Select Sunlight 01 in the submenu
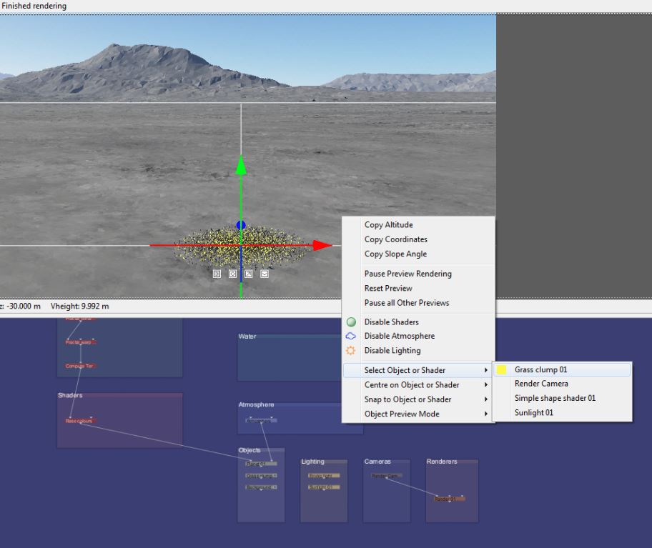652x548 pixels. tap(562, 412)
